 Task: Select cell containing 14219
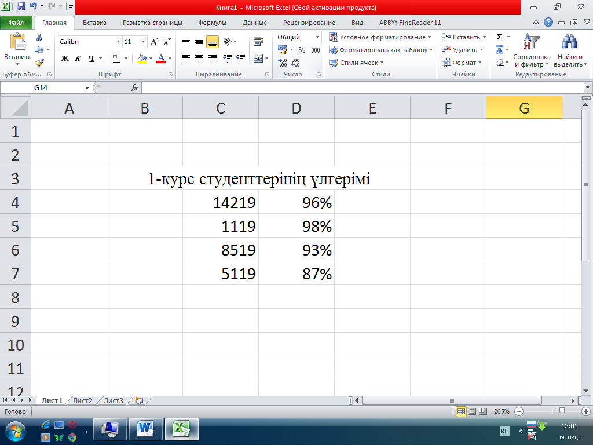221,202
